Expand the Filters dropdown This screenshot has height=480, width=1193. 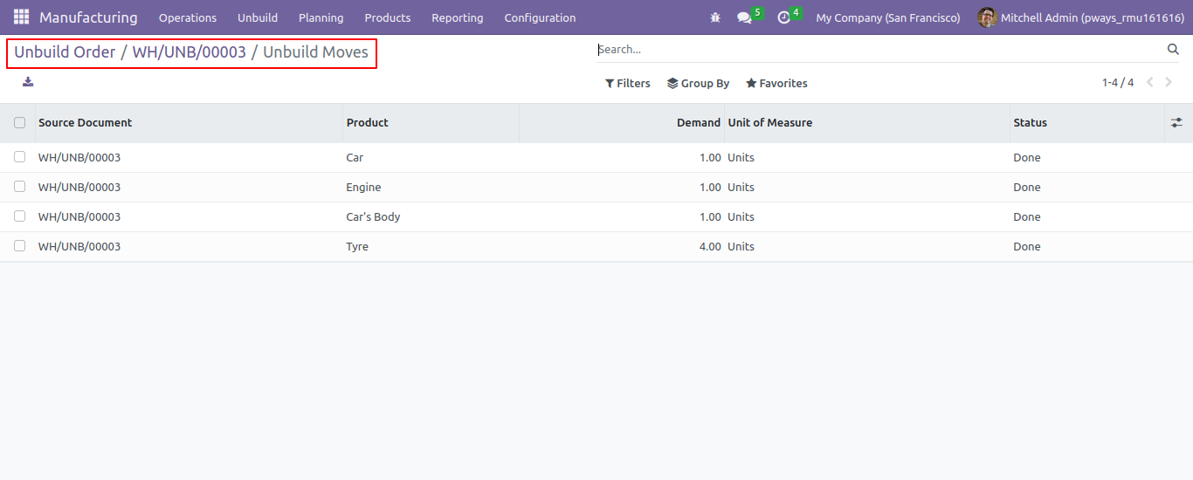click(x=628, y=84)
